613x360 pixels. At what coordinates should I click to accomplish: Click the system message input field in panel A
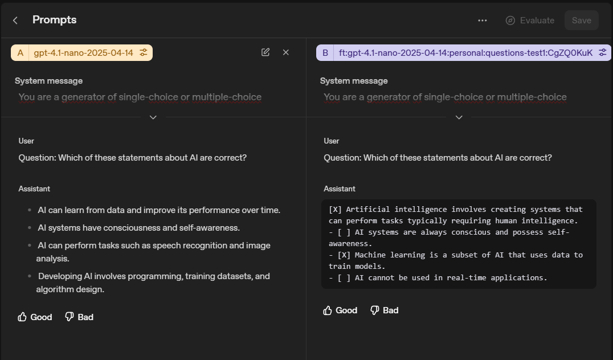140,97
